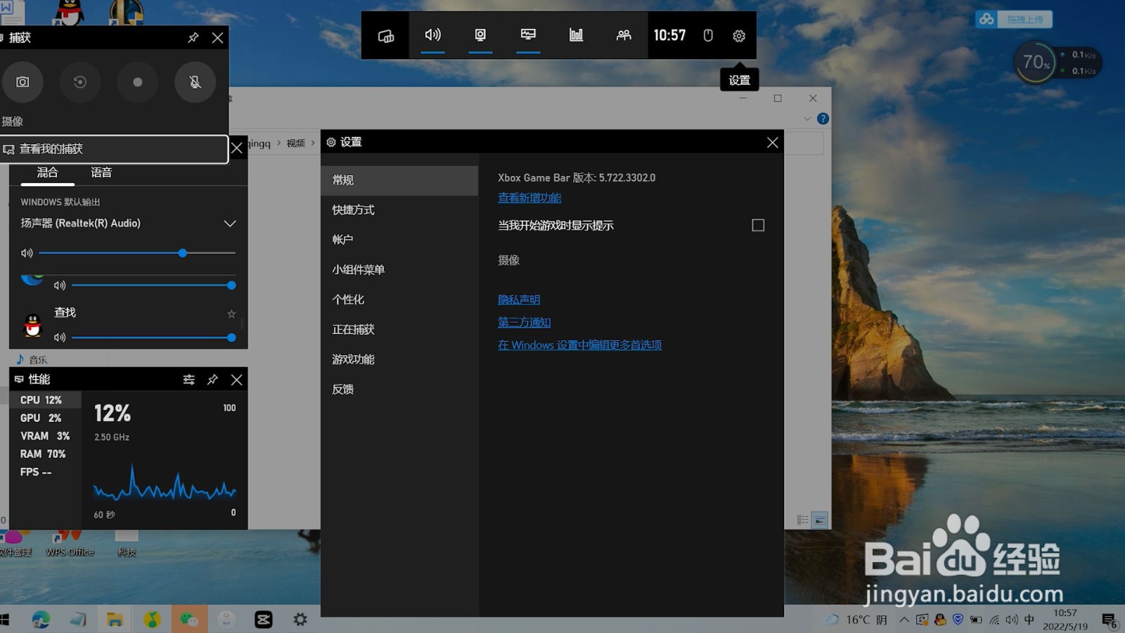Viewport: 1125px width, 633px height.
Task: Open Performance widget options
Action: pos(188,380)
